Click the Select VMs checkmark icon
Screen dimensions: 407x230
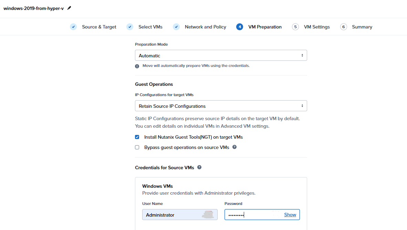[130, 27]
